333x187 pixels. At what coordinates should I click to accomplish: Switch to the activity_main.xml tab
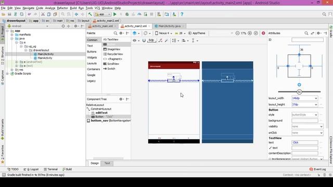pyautogui.click(x=103, y=26)
